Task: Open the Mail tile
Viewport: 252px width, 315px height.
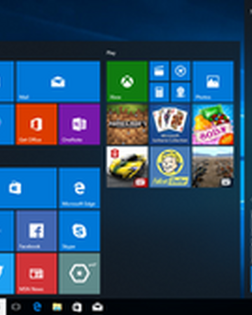Action: [x=58, y=81]
